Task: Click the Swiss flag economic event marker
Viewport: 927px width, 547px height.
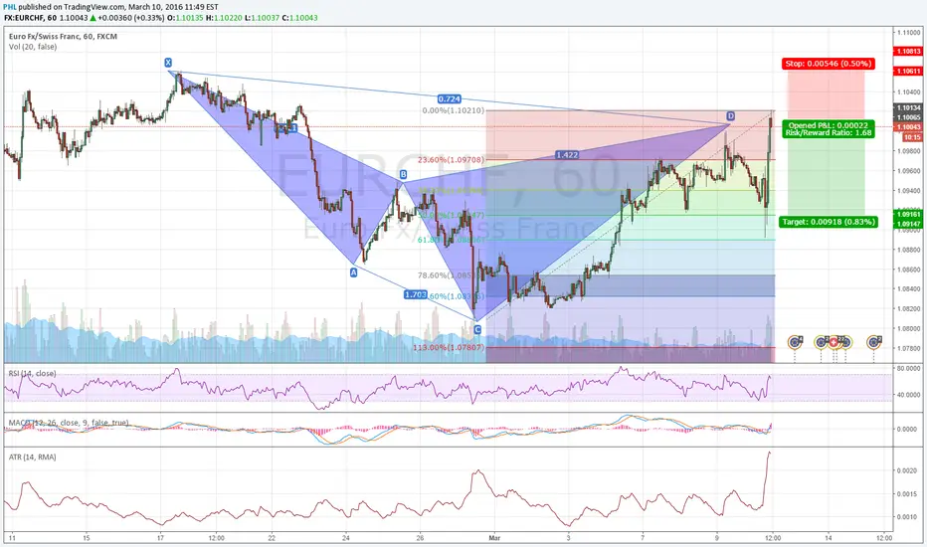Action: [x=834, y=342]
